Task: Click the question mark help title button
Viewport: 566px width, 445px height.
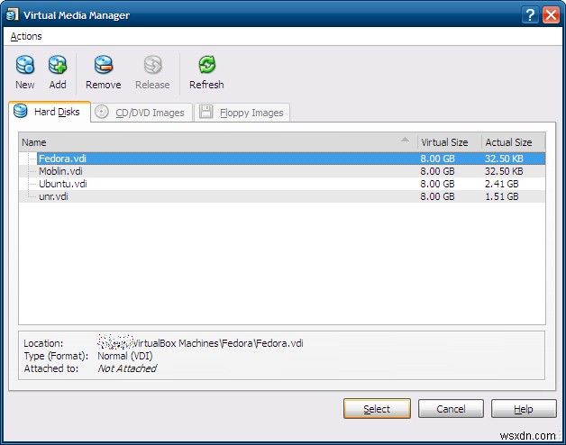Action: point(530,15)
